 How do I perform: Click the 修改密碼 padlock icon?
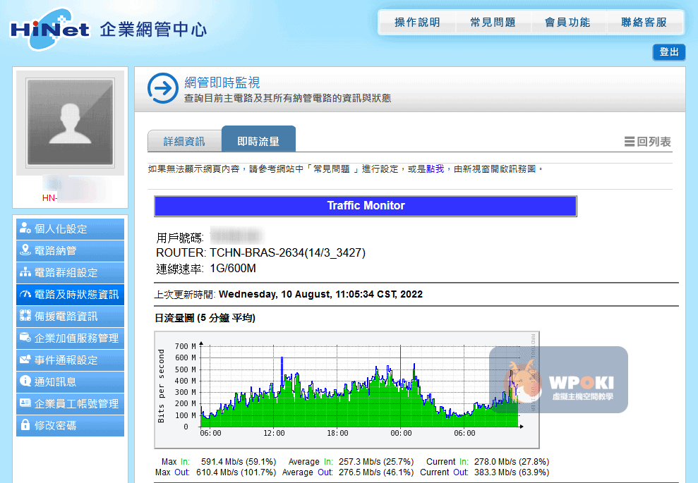point(25,425)
